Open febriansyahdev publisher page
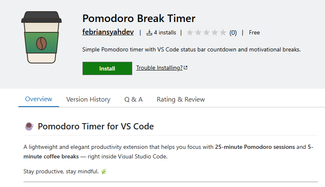Viewport: 325px width, 187px height. [x=108, y=32]
